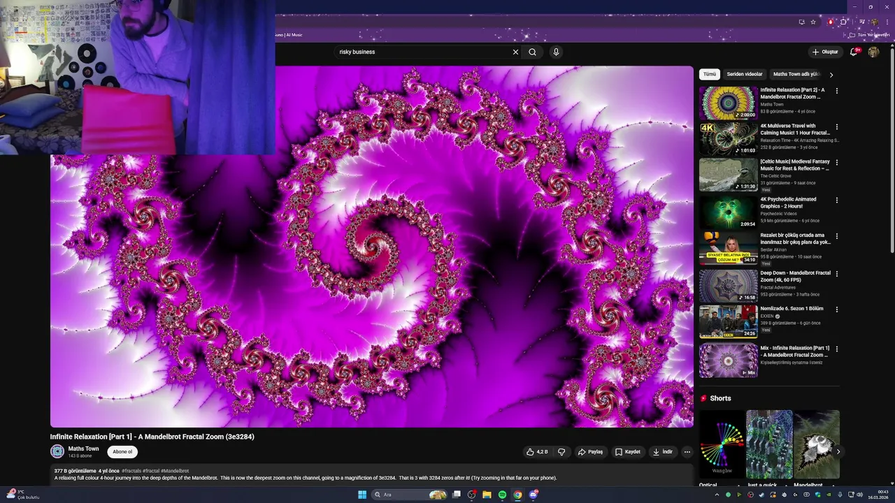Show hidden system tray icons chevron
This screenshot has height=503, width=895.
(x=717, y=495)
